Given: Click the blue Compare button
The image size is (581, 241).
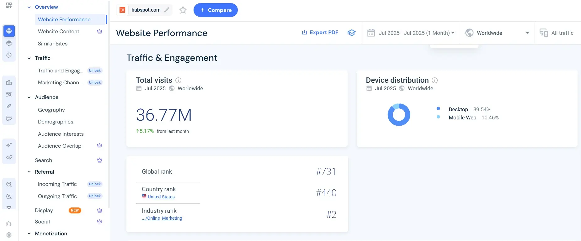Looking at the screenshot, I should [216, 10].
